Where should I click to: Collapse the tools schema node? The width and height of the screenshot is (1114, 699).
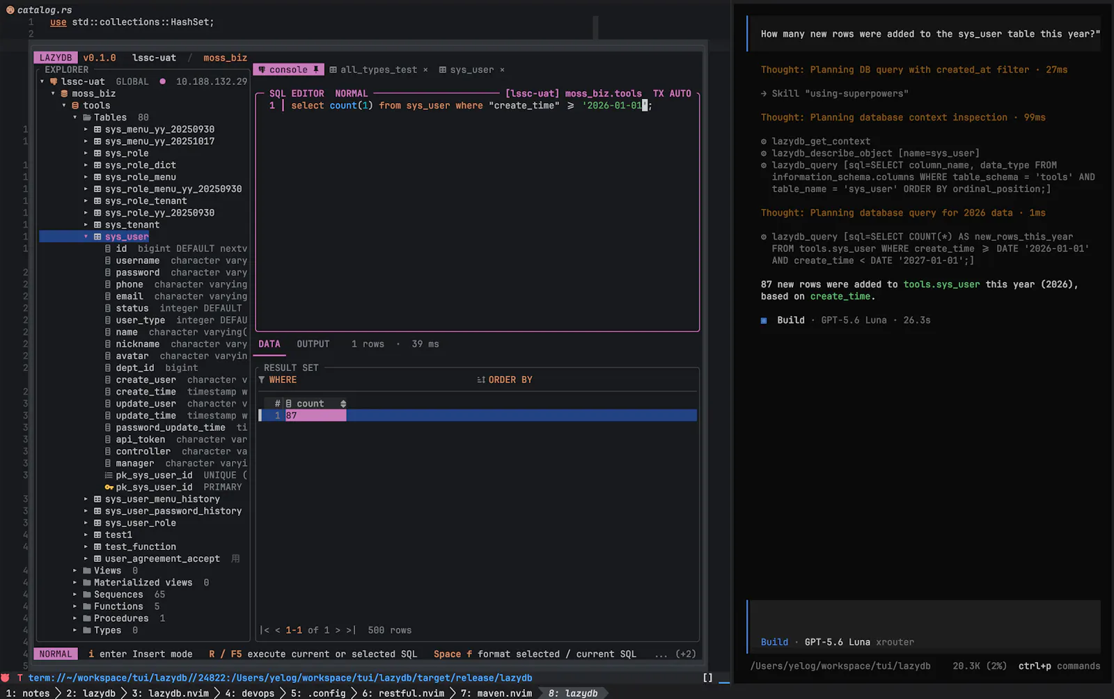coord(64,106)
